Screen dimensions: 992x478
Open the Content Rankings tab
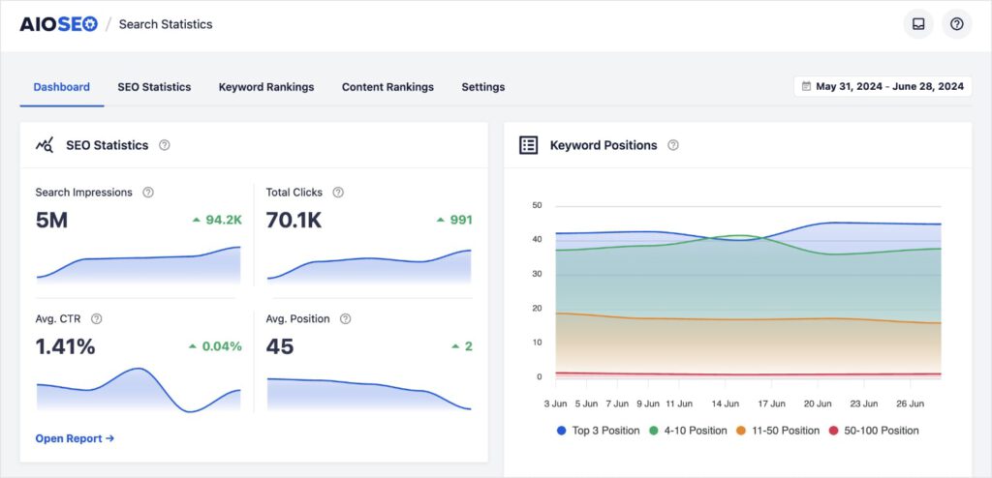(x=387, y=87)
